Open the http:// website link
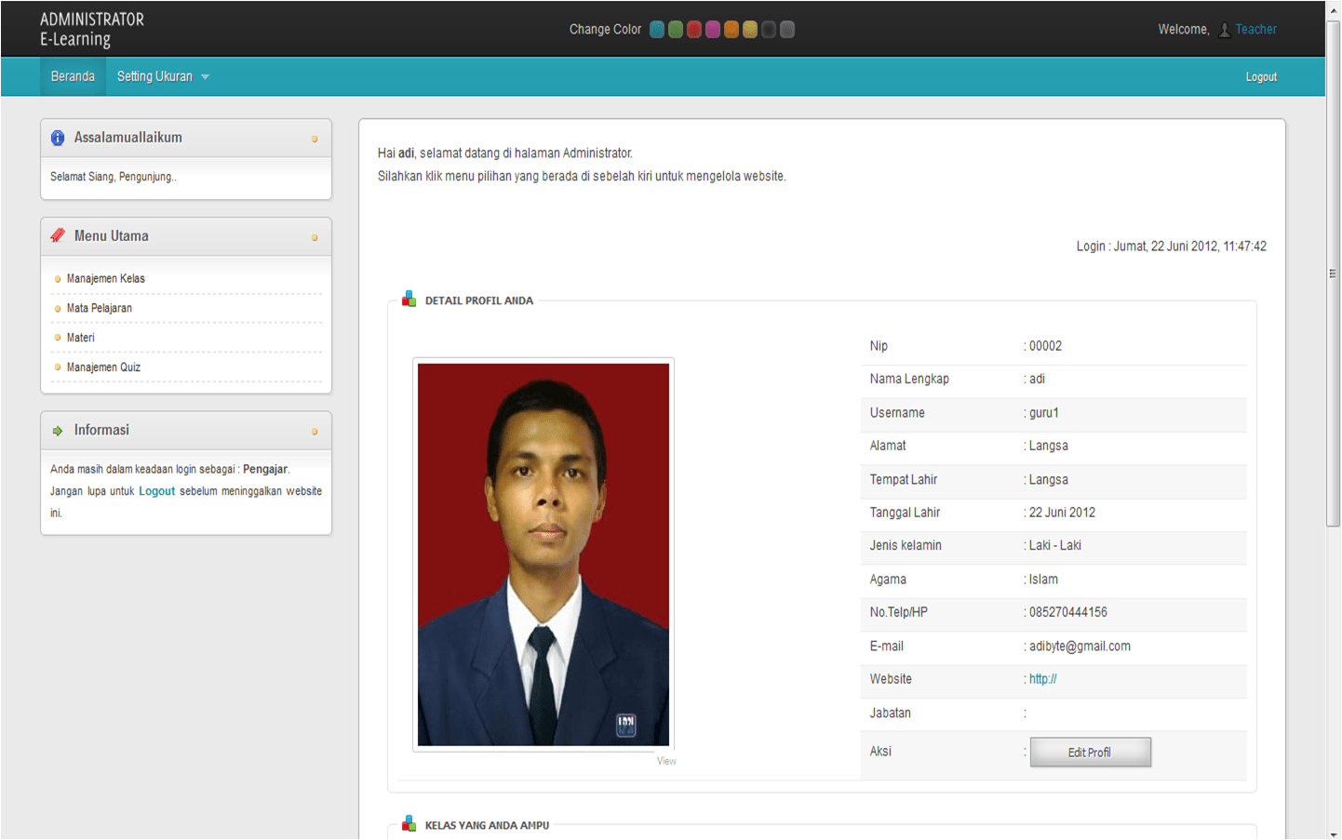This screenshot has height=840, width=1342. tap(1043, 679)
